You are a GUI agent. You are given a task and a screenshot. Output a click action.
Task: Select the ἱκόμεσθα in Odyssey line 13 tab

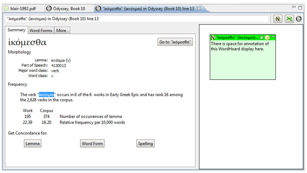[148, 9]
